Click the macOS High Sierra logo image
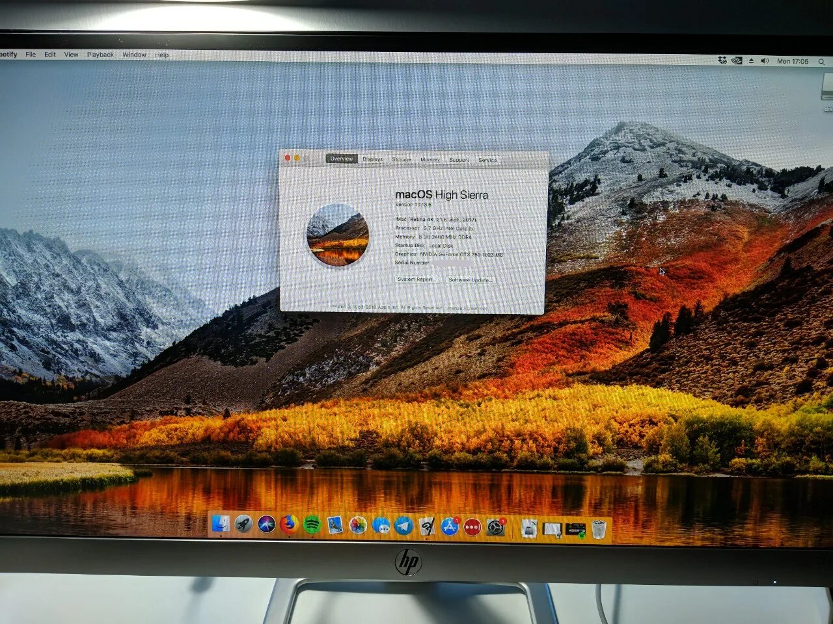 (x=338, y=235)
